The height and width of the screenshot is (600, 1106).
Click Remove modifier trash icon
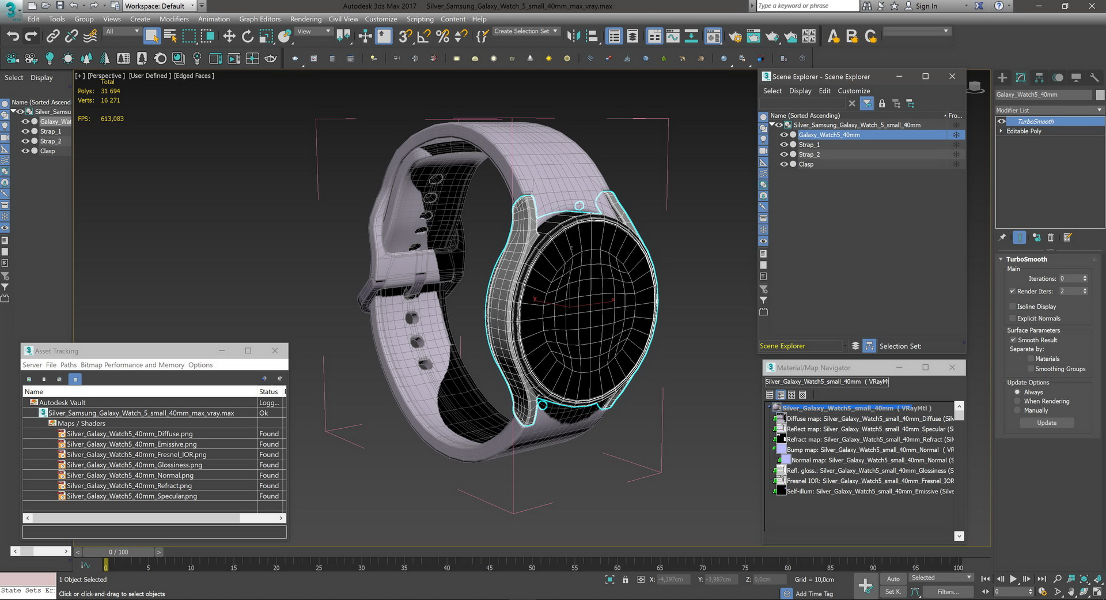click(x=1051, y=237)
